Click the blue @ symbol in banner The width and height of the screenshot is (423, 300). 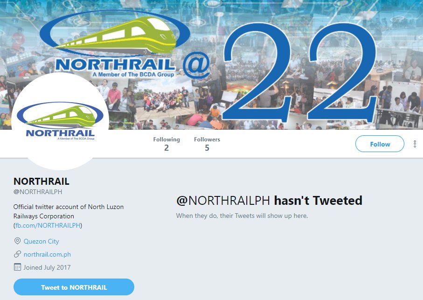(196, 65)
